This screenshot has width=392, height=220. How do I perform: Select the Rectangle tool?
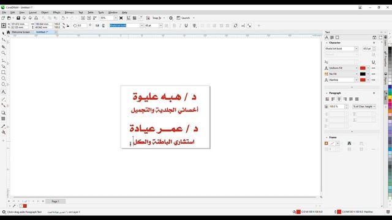click(x=3, y=72)
